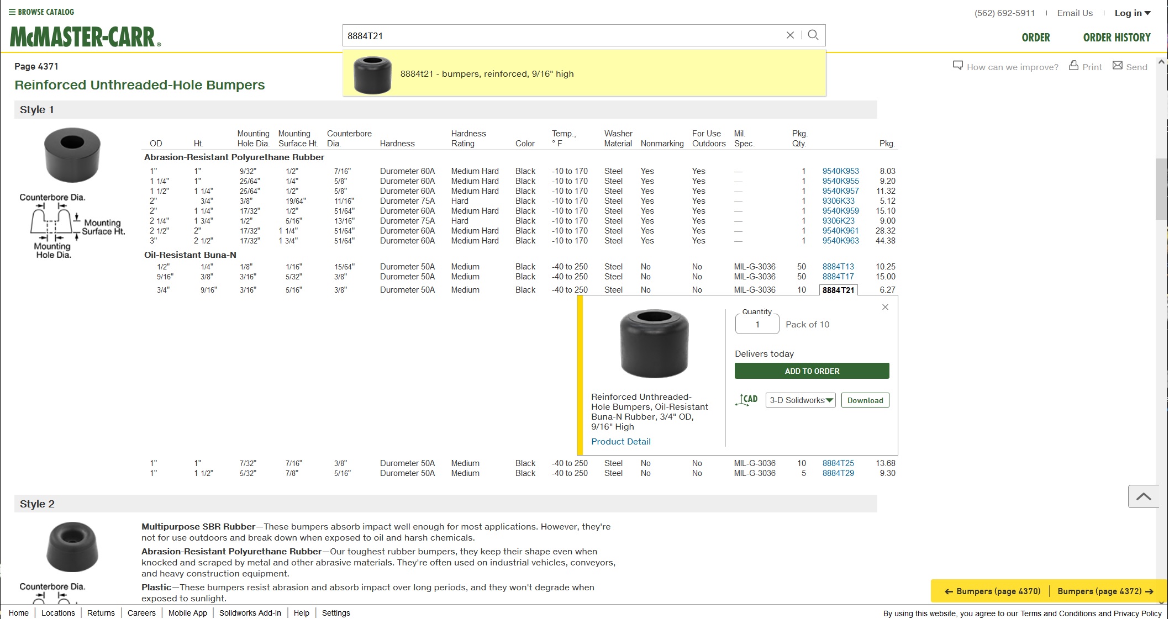Open the Order History tab
This screenshot has height=619, width=1169.
[1117, 38]
